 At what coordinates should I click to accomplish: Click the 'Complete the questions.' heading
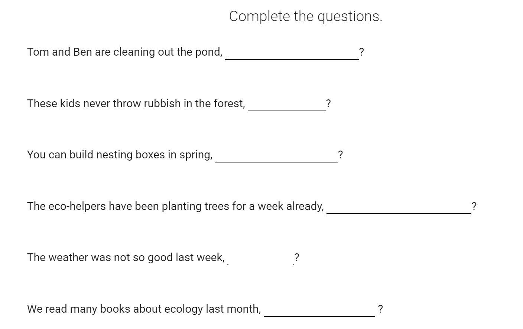coord(306,16)
